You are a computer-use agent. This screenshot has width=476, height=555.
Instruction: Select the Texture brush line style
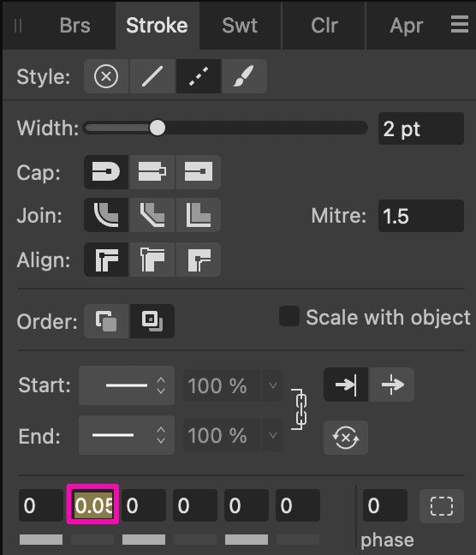(x=244, y=76)
